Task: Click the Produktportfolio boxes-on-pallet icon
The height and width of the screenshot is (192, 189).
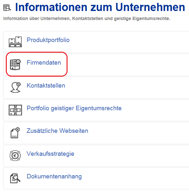Action: coord(15,42)
